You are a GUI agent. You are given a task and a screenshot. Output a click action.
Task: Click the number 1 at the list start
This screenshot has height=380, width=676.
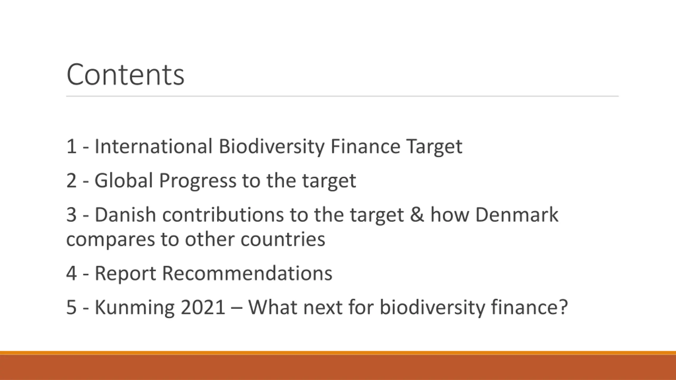[x=72, y=146]
